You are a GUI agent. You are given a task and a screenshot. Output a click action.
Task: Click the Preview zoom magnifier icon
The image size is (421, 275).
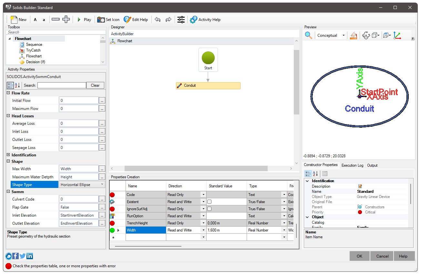point(309,35)
